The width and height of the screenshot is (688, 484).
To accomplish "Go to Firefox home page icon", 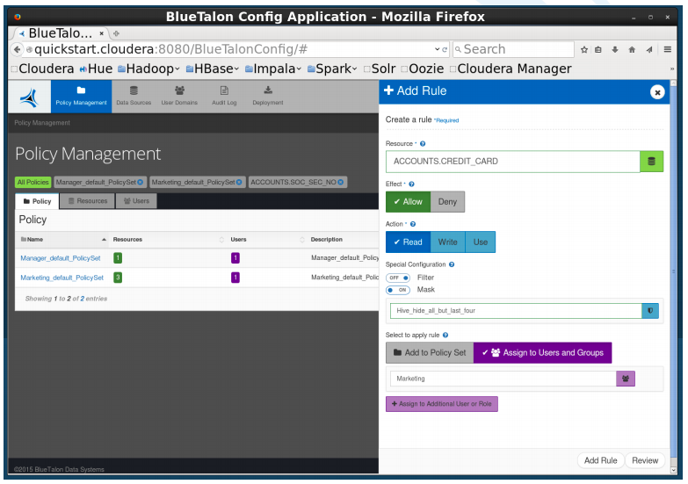I will tap(632, 49).
